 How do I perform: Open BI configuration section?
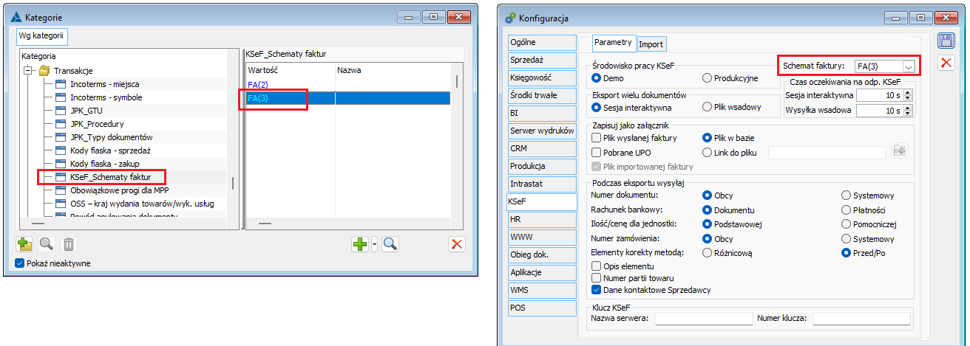point(540,113)
